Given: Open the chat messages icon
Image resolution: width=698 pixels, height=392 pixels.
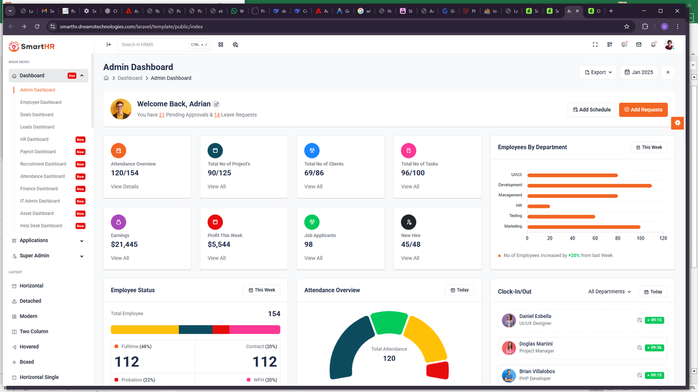Looking at the screenshot, I should pyautogui.click(x=624, y=44).
